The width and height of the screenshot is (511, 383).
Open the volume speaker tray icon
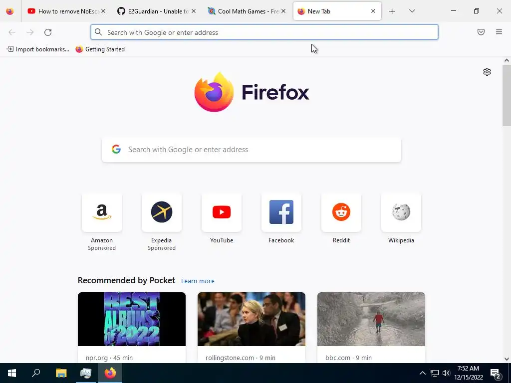tap(446, 373)
